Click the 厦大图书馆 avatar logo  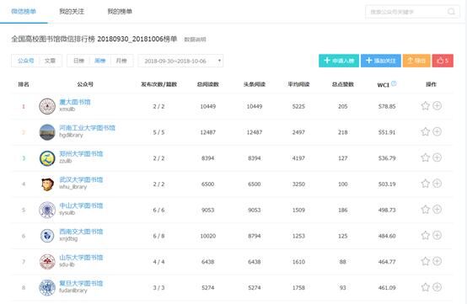pos(47,106)
